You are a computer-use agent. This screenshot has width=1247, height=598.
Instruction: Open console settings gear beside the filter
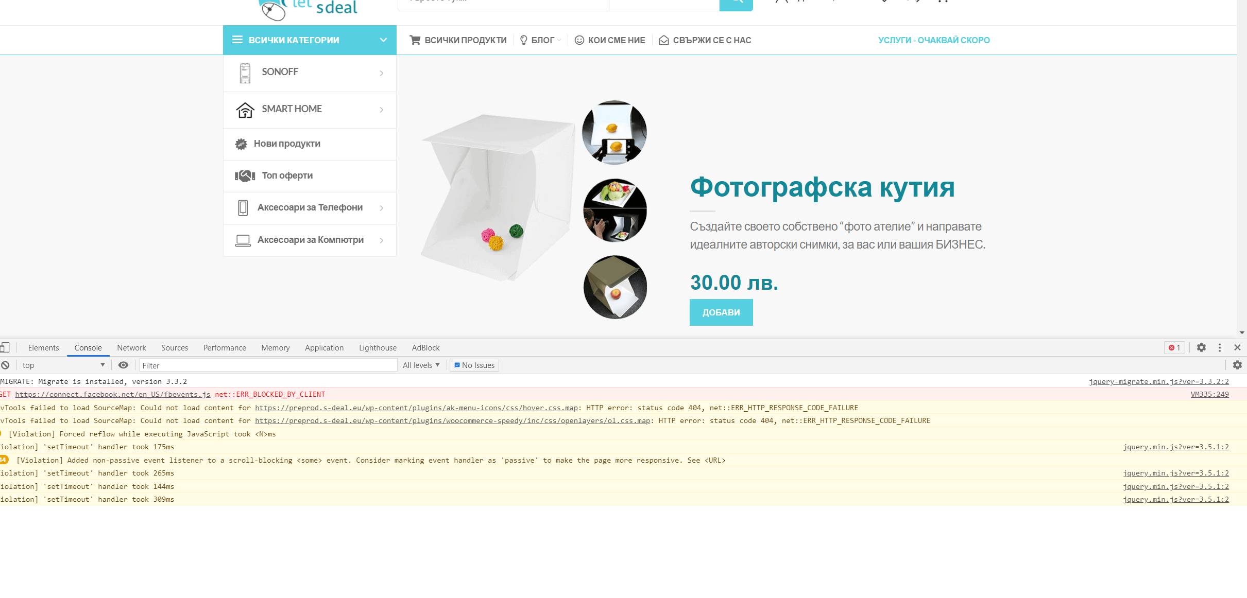(x=1237, y=365)
